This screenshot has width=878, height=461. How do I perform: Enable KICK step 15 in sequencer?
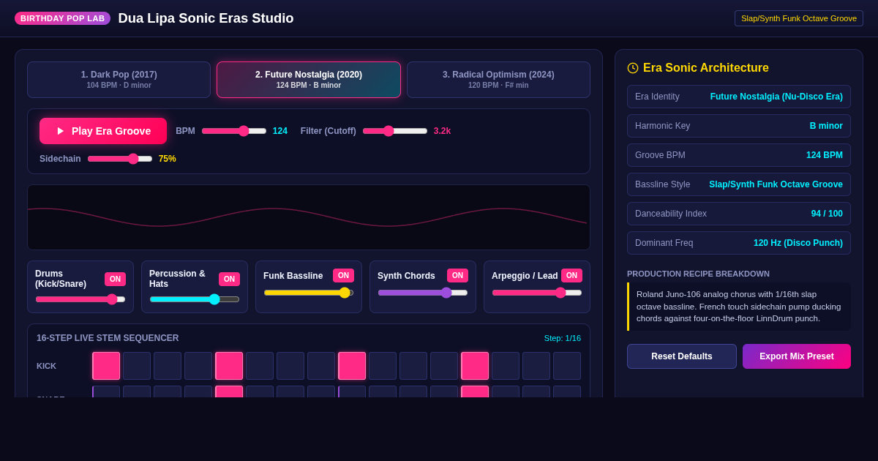pos(536,366)
